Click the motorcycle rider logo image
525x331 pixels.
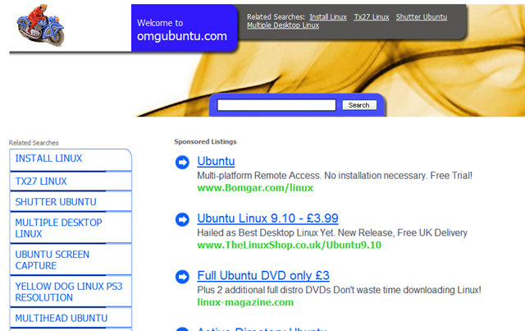[40, 25]
